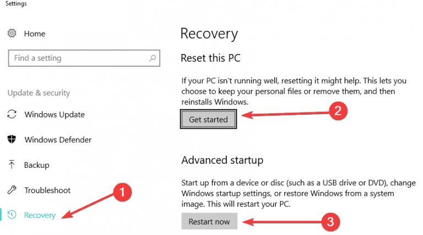Click the magnifier icon in search box

pos(153,58)
